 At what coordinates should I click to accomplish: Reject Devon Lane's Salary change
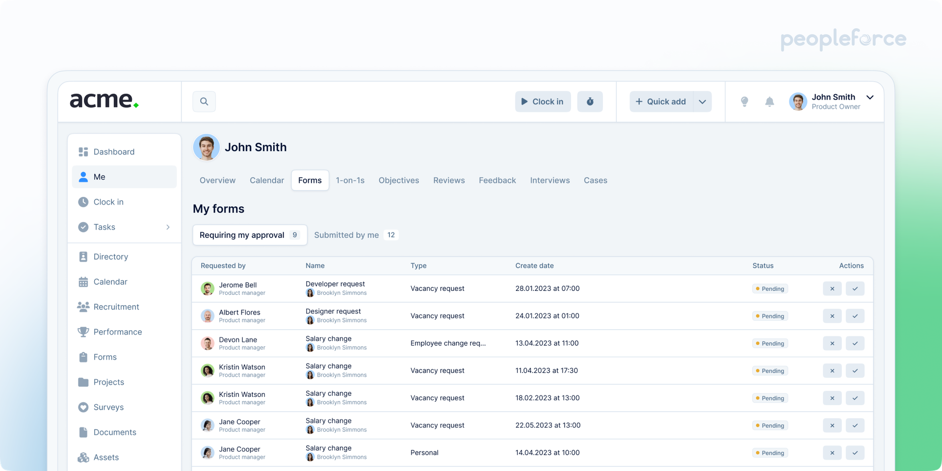(832, 343)
